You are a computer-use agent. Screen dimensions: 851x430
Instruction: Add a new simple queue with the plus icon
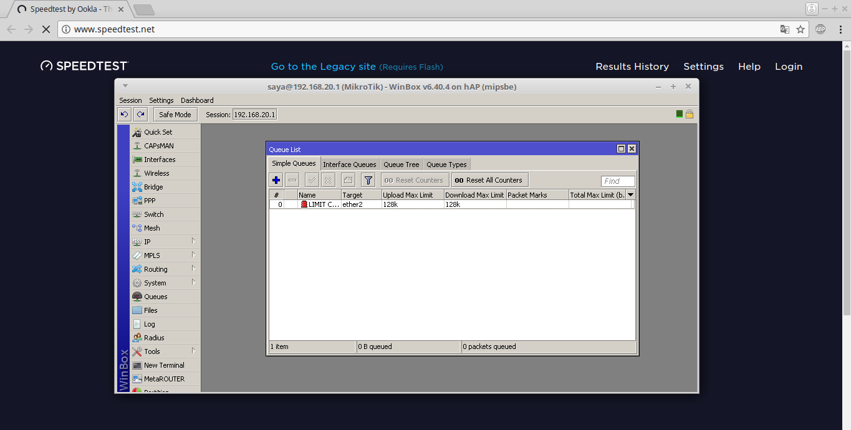click(276, 179)
